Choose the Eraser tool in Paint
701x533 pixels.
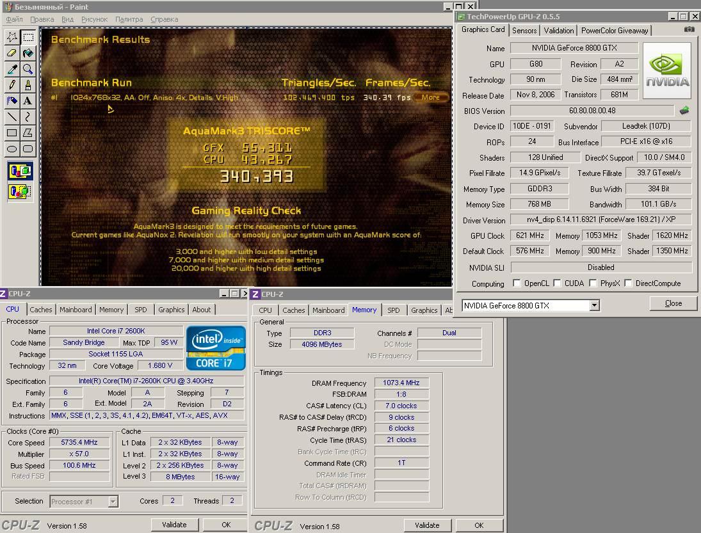click(12, 53)
